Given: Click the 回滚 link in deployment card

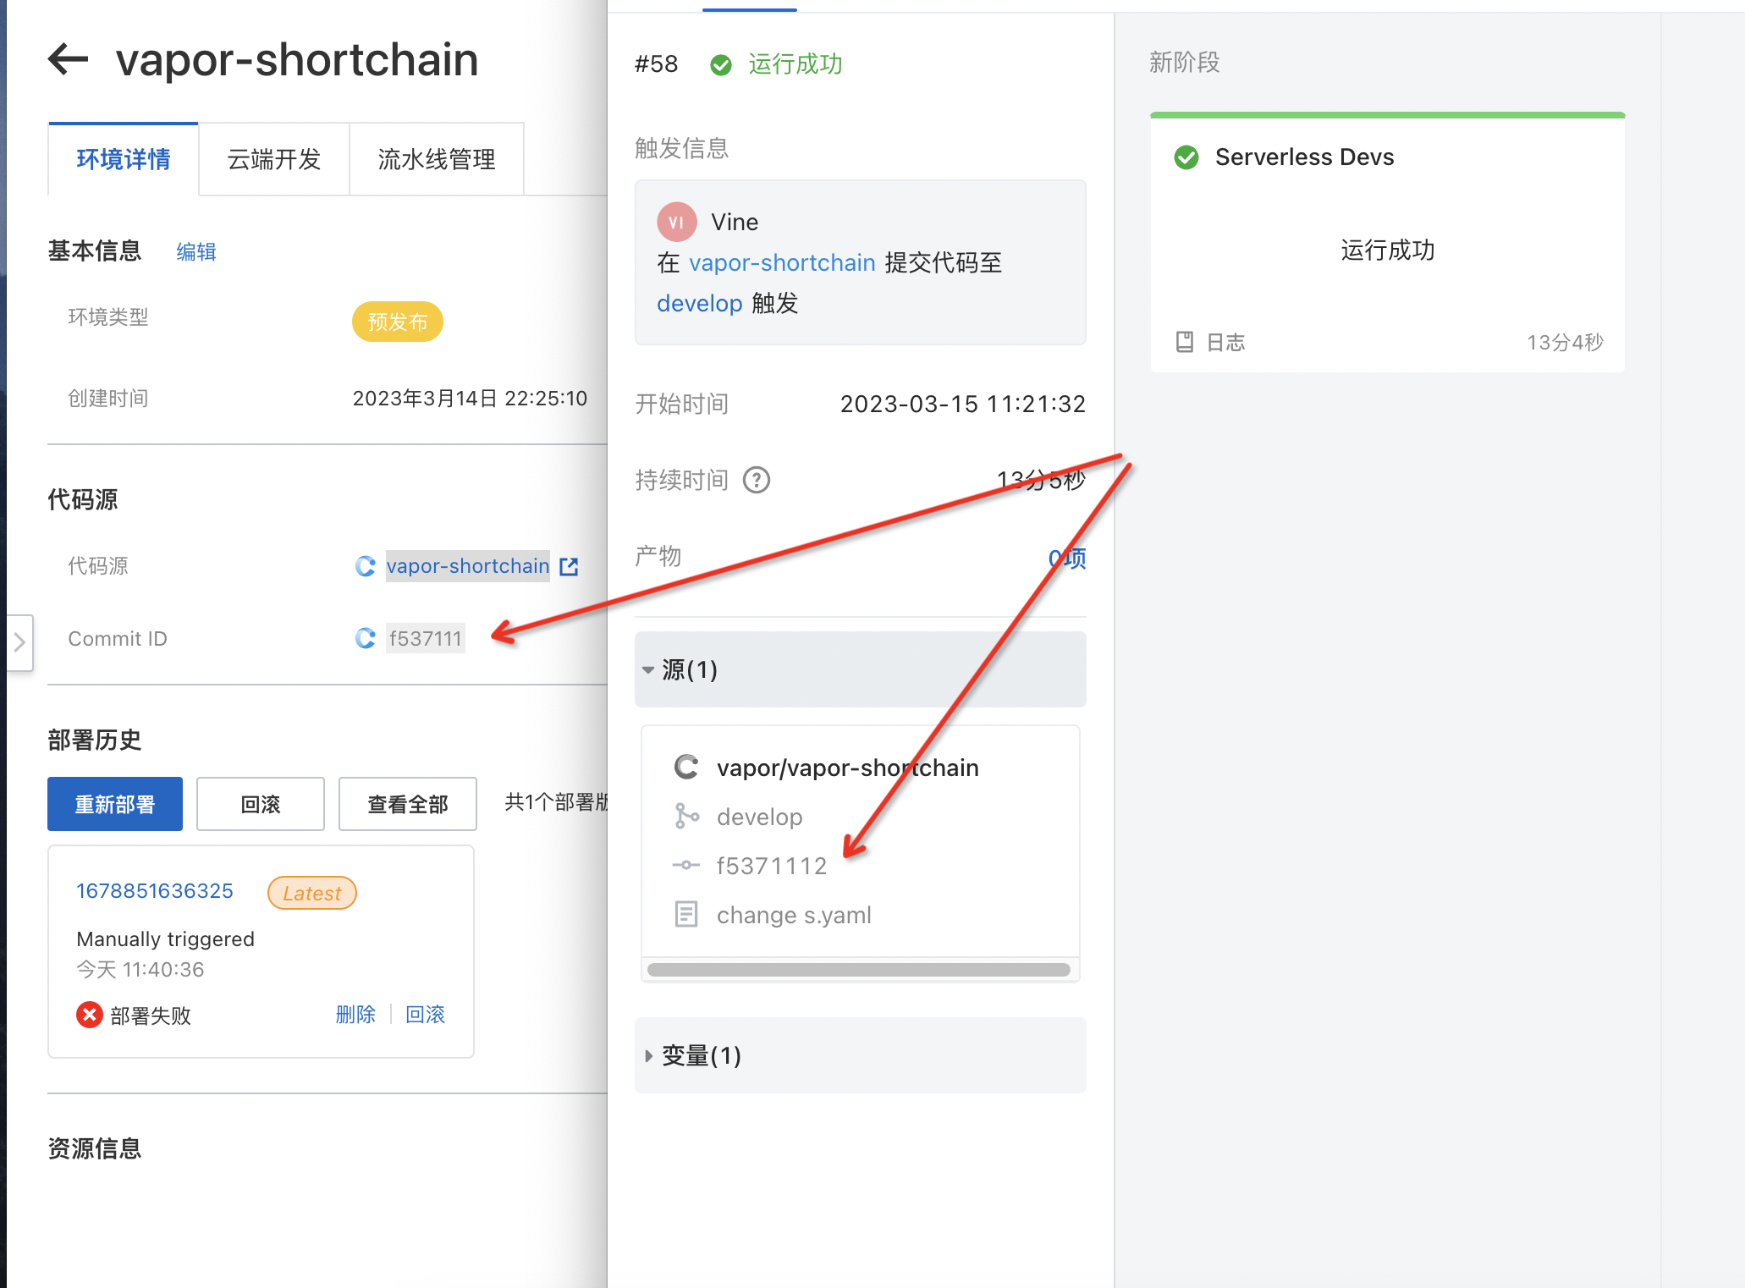Looking at the screenshot, I should click(425, 1014).
